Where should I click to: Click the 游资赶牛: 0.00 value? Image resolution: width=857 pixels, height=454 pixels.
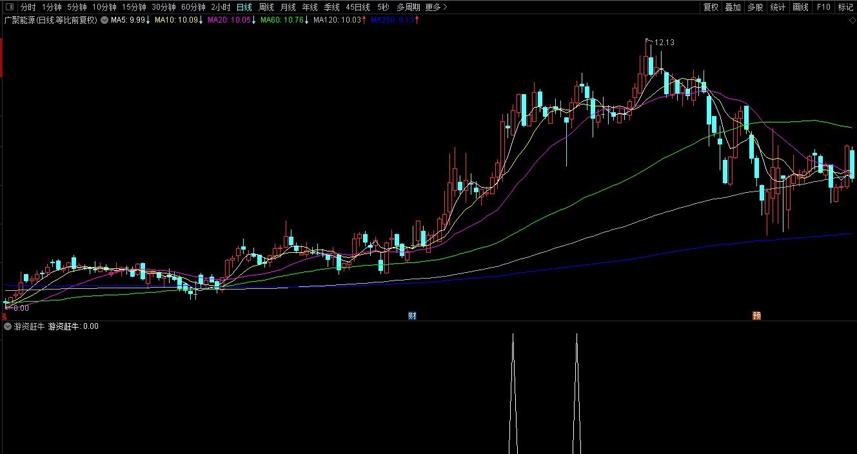pos(74,327)
